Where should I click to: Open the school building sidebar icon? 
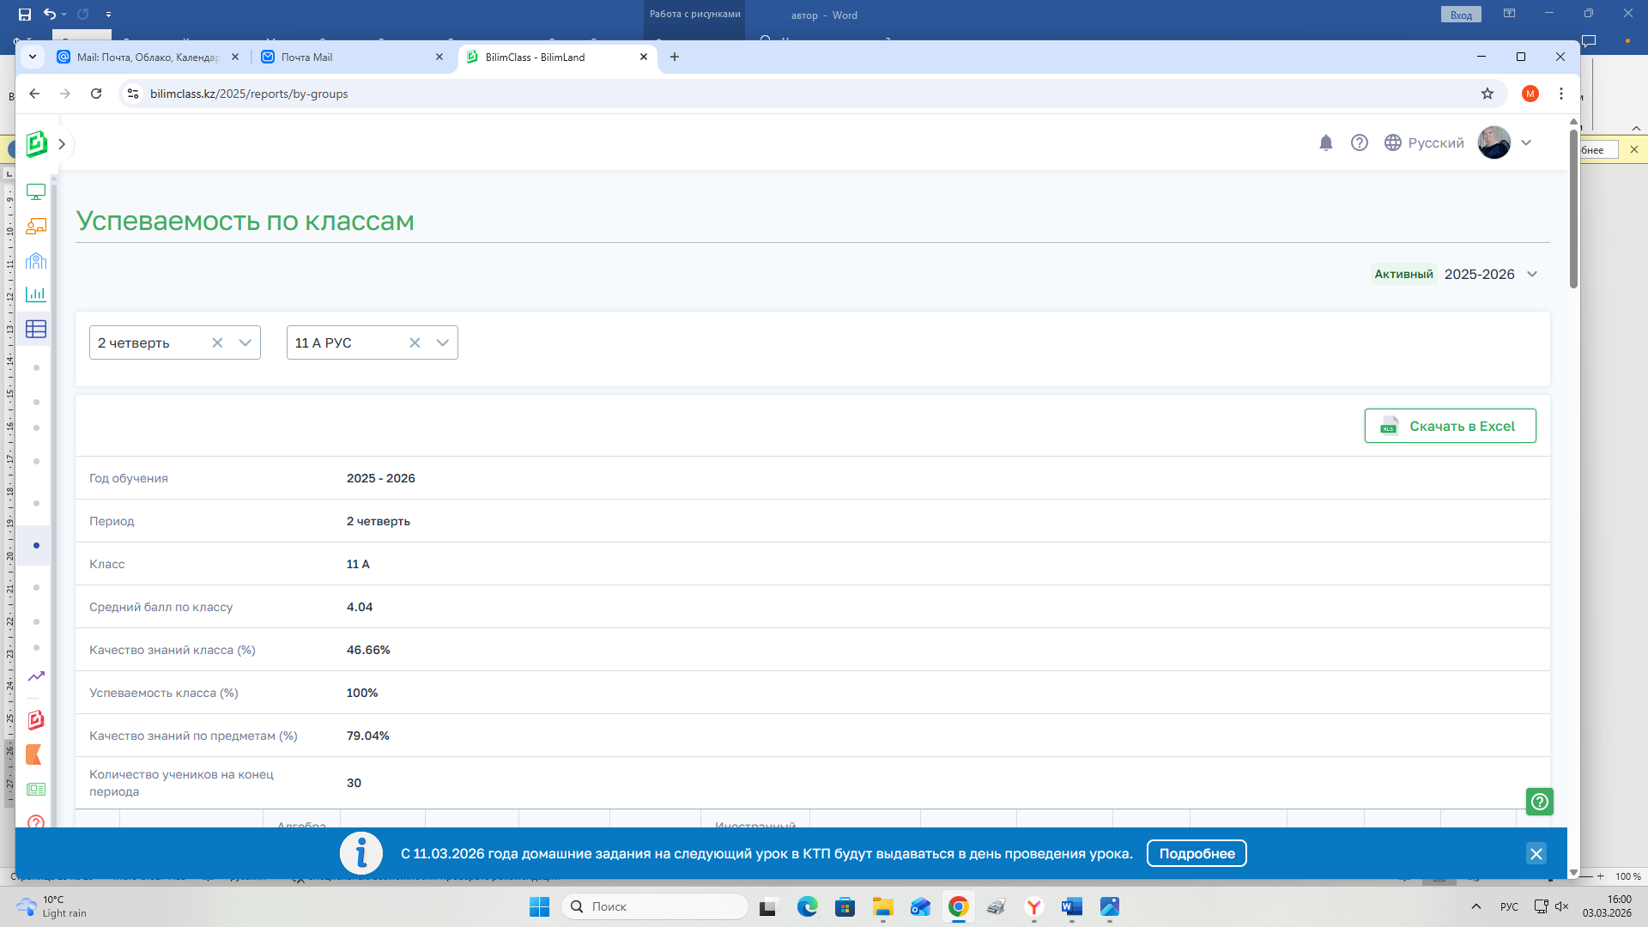point(36,261)
